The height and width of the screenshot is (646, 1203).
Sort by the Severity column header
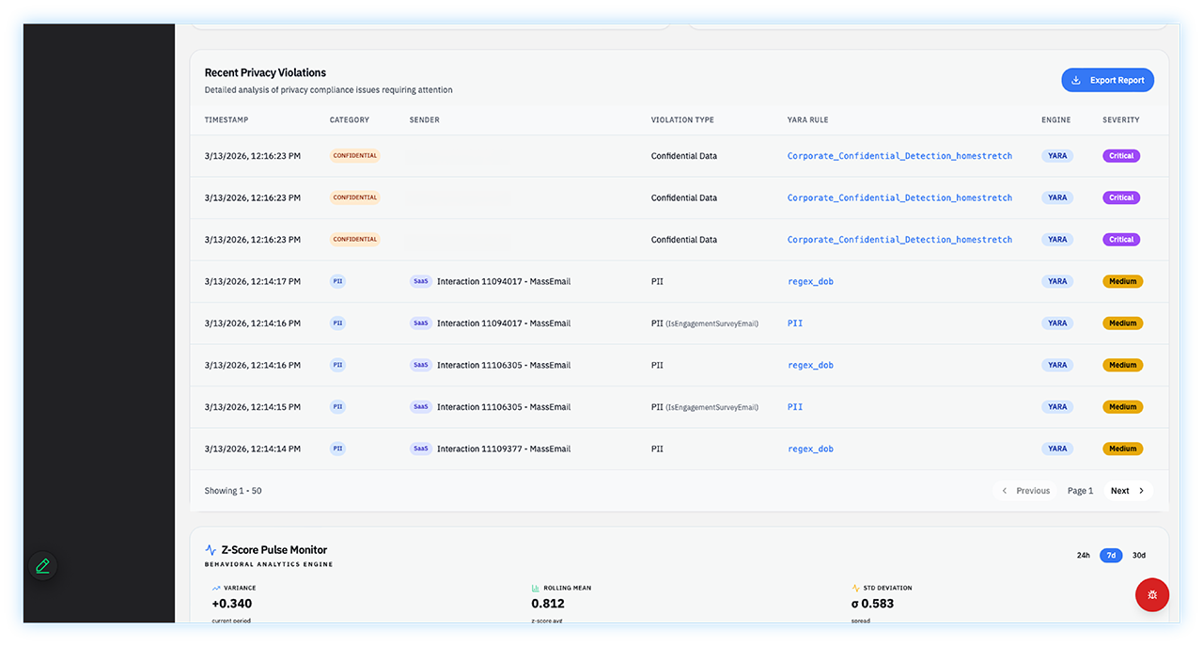pos(1120,120)
